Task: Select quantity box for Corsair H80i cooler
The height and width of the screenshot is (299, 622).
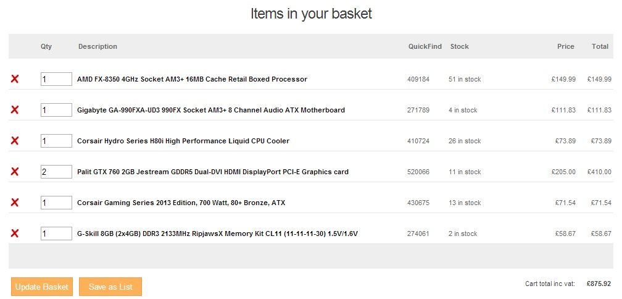Action: tap(56, 141)
